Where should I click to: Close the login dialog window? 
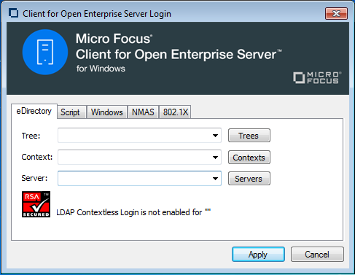336,13
